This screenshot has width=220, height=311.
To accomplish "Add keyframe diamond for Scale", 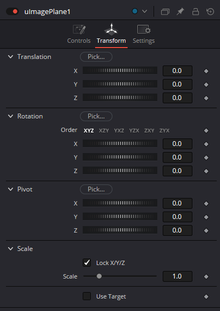I will click(x=206, y=276).
